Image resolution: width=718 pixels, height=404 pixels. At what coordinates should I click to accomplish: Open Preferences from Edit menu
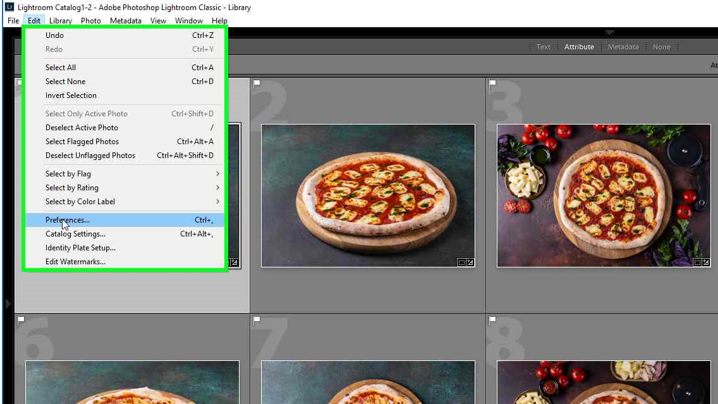tap(125, 220)
